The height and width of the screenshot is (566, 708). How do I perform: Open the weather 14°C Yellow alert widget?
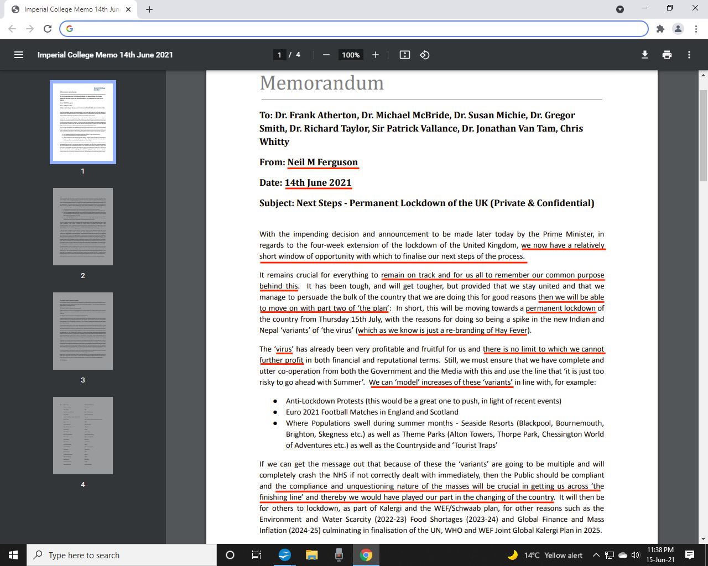click(545, 555)
